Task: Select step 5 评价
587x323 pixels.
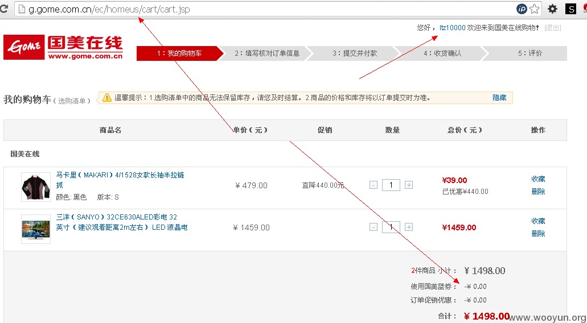Action: (529, 53)
